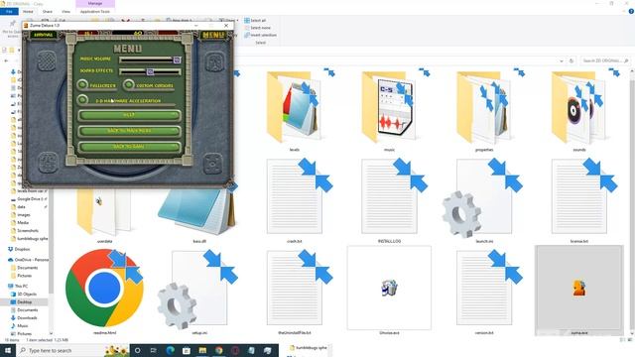Select the launch.ini gear file icon
Image resolution: width=635 pixels, height=357 pixels.
(482, 197)
